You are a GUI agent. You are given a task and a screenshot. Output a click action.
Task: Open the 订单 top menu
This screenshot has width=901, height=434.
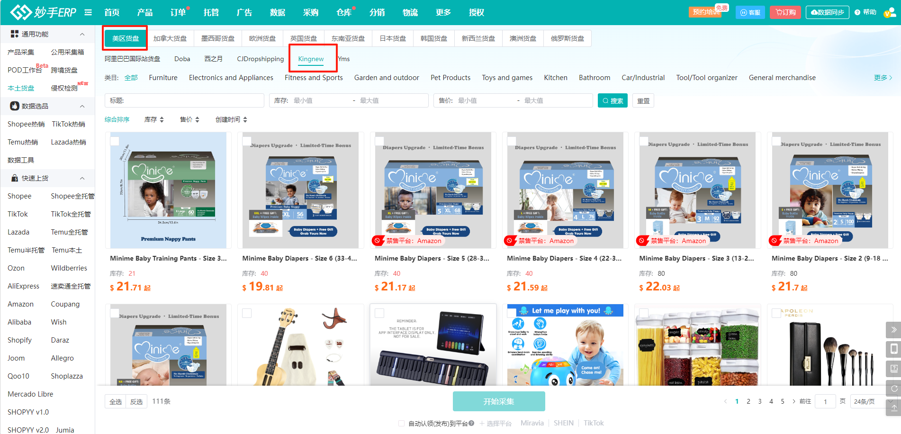(178, 12)
